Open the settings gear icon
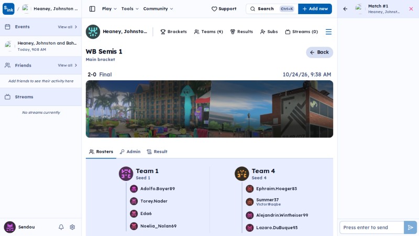Screen dimensions: 419x236 (x=72, y=227)
